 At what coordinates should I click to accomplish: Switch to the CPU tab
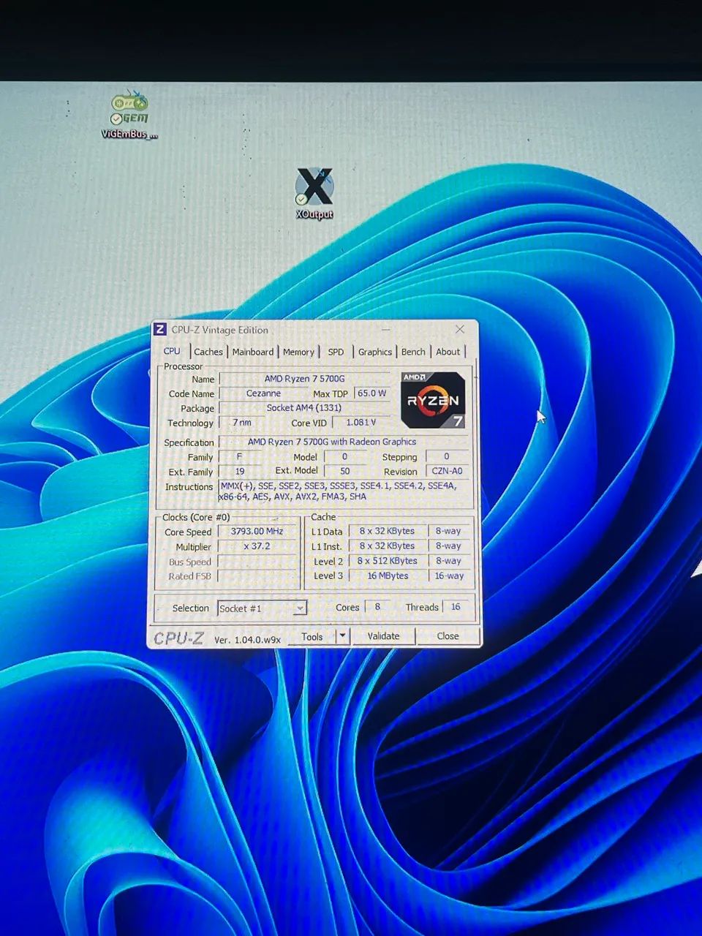pyautogui.click(x=172, y=351)
